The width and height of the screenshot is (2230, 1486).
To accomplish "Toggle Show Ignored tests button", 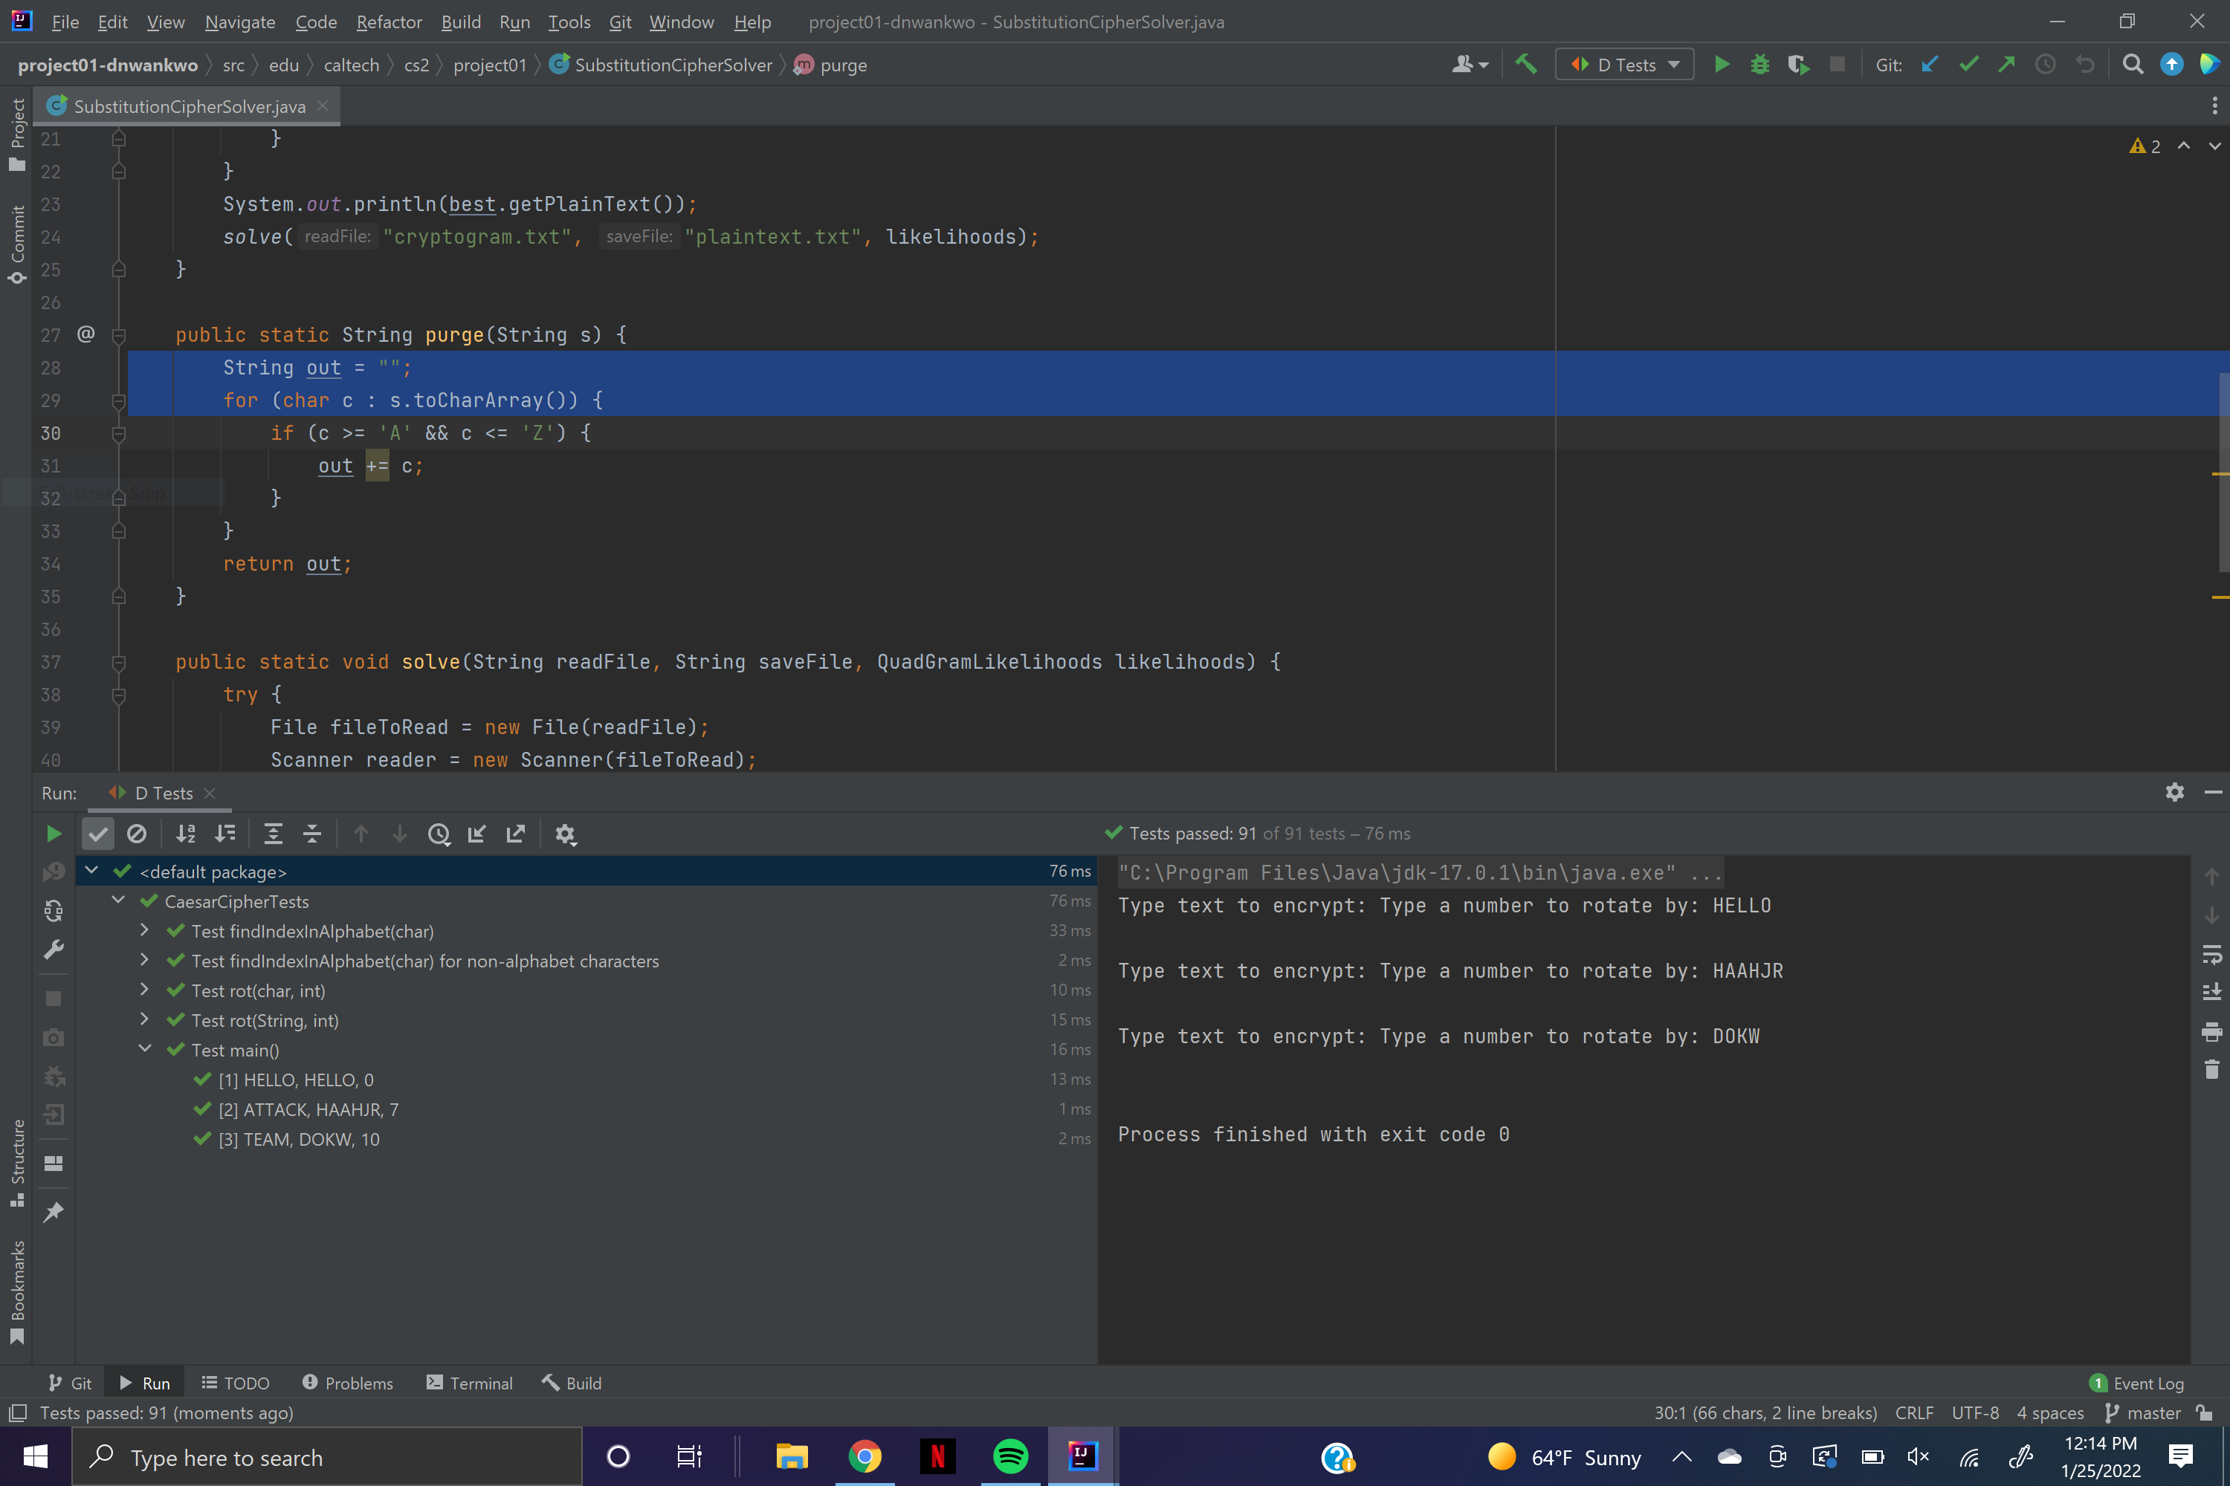I will tap(137, 834).
